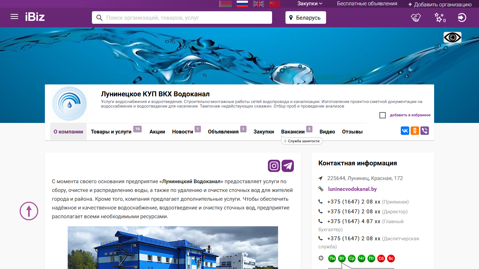
Task: Click the address '225644, Лунинец, Красная, 172'
Action: point(365,178)
